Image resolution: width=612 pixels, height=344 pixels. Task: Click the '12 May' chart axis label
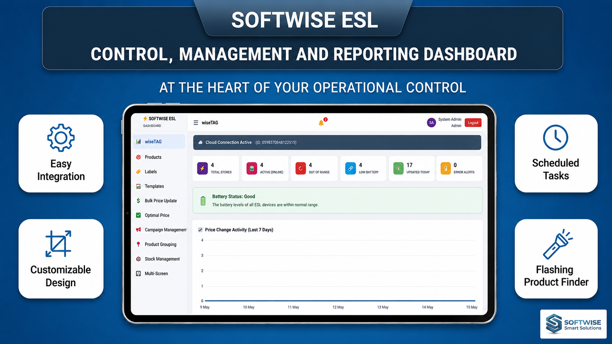pyautogui.click(x=338, y=307)
